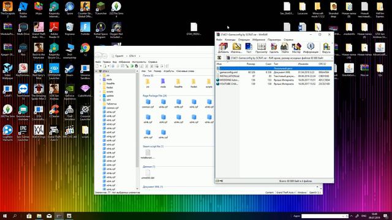Open the Roblox Studio desktop icon
The width and height of the screenshot is (392, 220).
point(23,10)
